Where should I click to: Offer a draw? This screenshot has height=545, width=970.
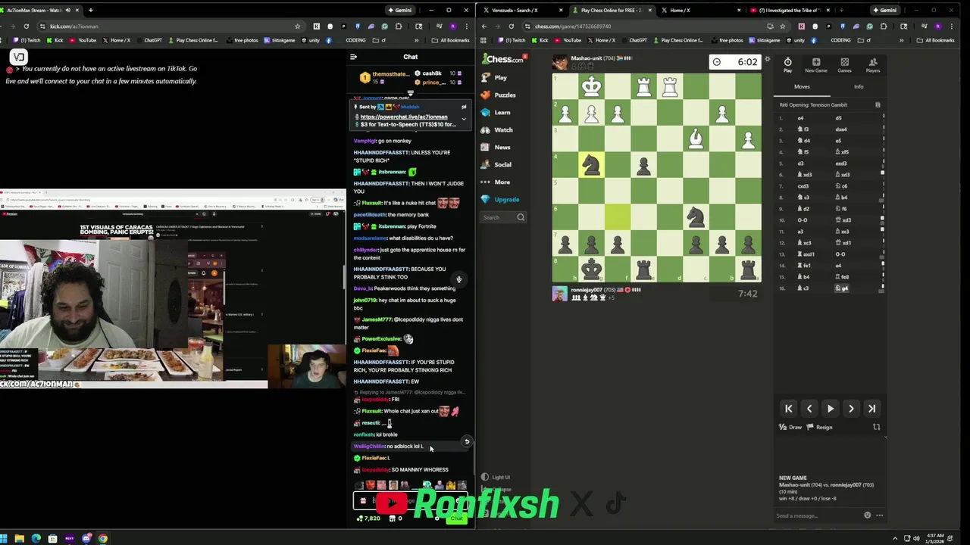point(790,427)
